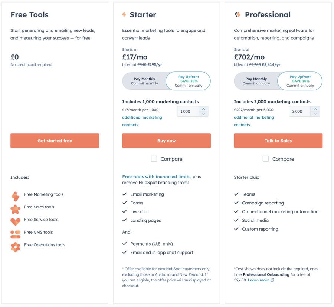Click the Starter plan icon

[124, 15]
